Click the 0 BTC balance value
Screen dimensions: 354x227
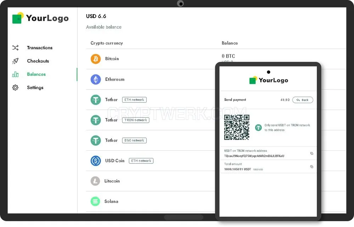[x=228, y=56]
